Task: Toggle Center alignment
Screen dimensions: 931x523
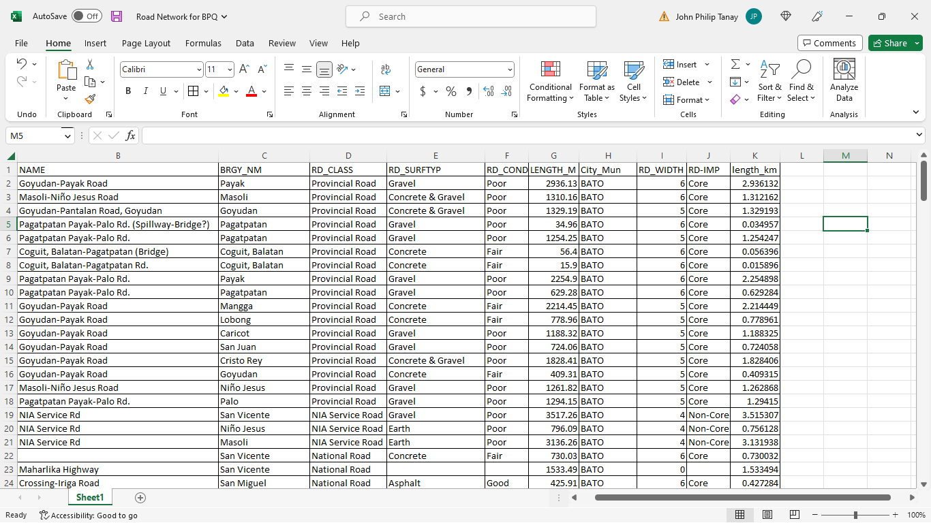Action: click(x=307, y=91)
